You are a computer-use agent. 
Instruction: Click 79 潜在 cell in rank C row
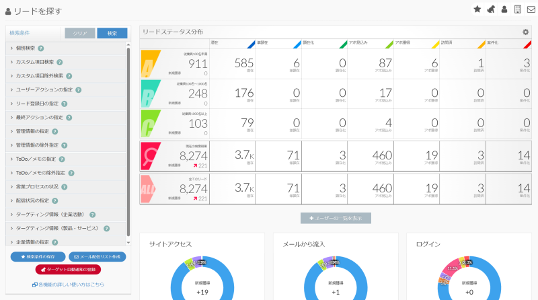232,124
